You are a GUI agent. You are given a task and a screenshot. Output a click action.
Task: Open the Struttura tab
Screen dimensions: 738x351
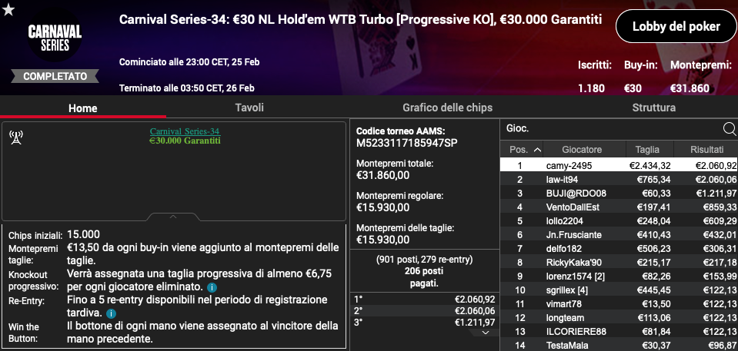654,108
